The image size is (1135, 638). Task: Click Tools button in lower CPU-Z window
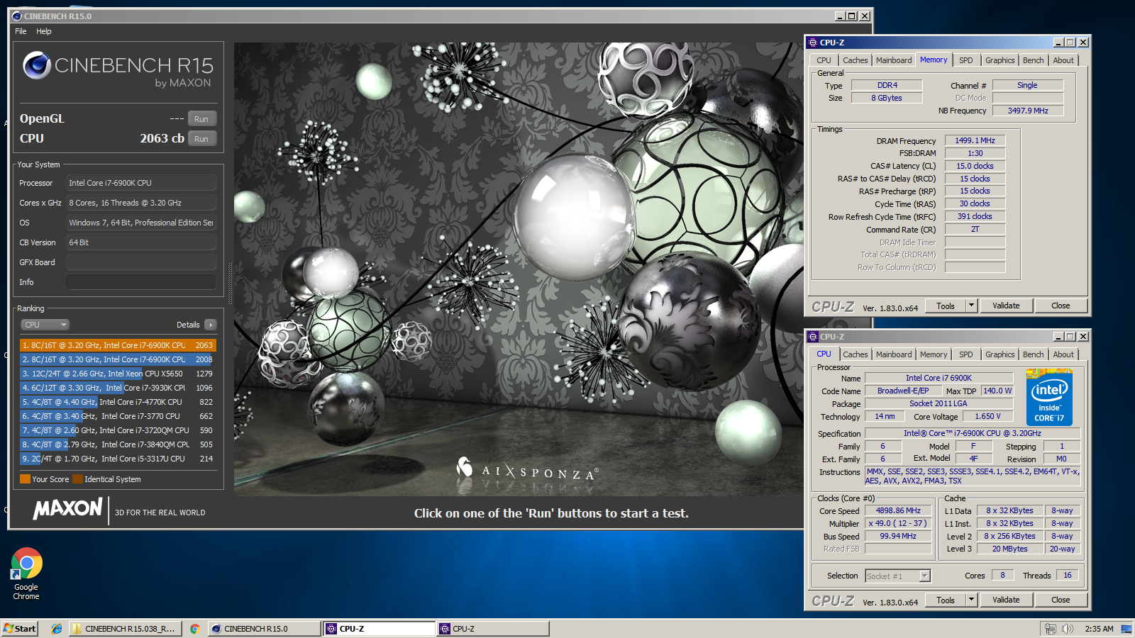click(x=946, y=600)
